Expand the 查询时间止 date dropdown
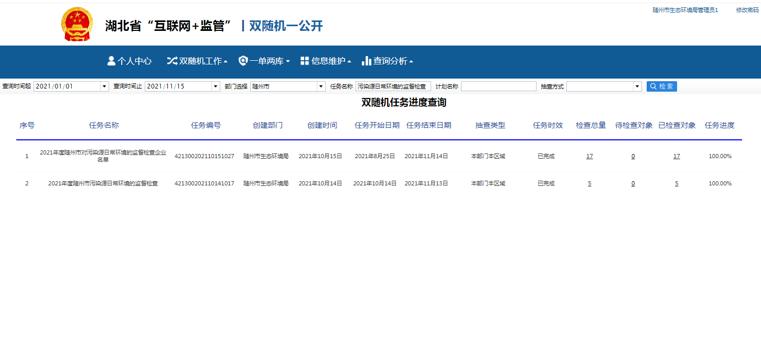Viewport: 761px width, 353px height. point(216,86)
